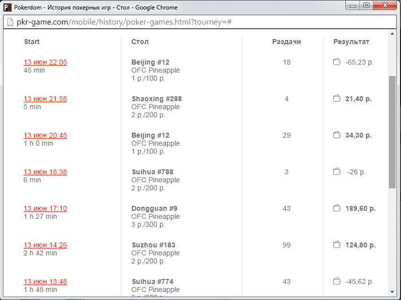Screen dimensions: 401x300
Task: Open the 13 июн 14:26 game link
Action: click(x=45, y=245)
